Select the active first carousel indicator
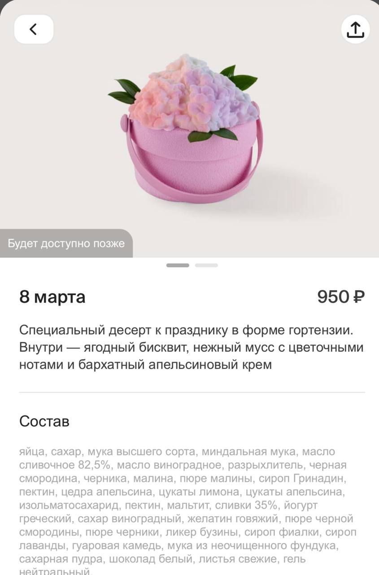This screenshot has width=379, height=575. coord(178,265)
